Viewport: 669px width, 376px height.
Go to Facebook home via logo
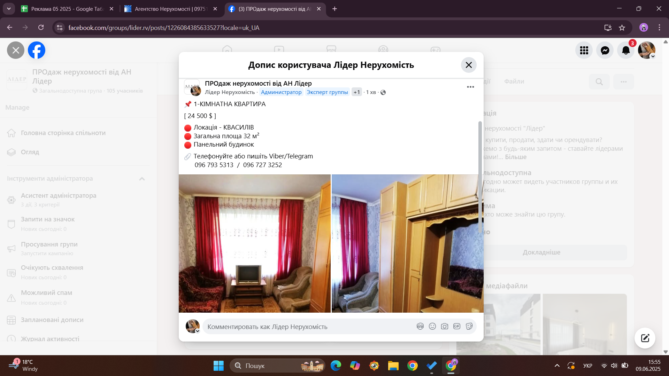37,50
